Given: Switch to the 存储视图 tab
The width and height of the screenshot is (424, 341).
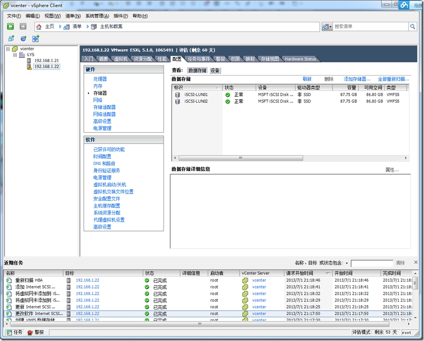Looking at the screenshot, I should tap(270, 59).
